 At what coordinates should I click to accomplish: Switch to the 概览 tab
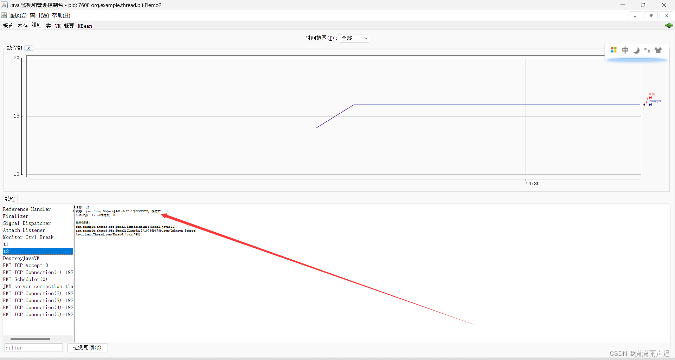click(8, 26)
